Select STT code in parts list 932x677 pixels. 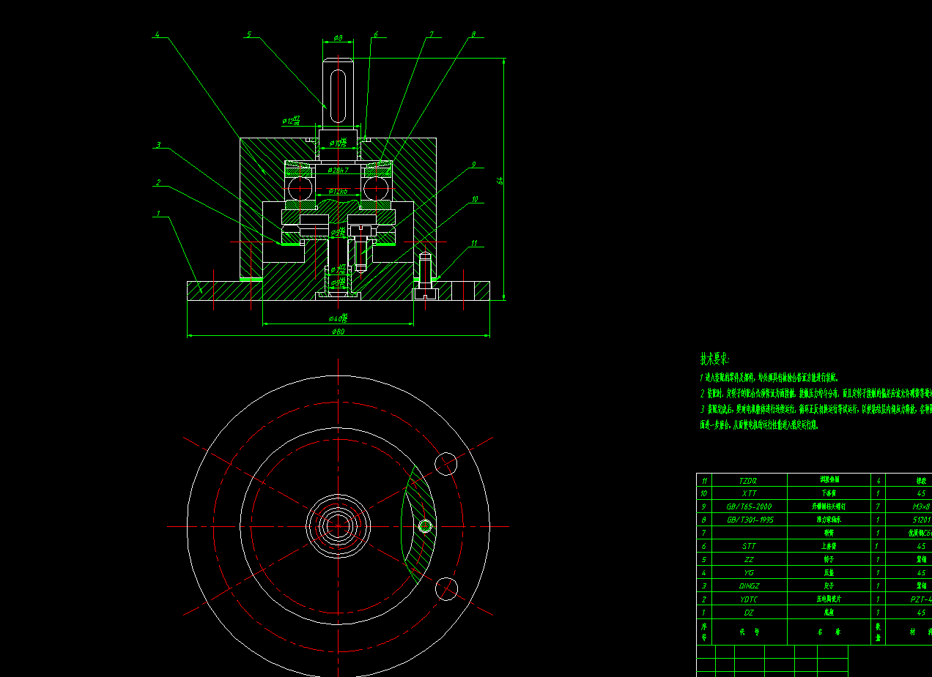tap(748, 546)
